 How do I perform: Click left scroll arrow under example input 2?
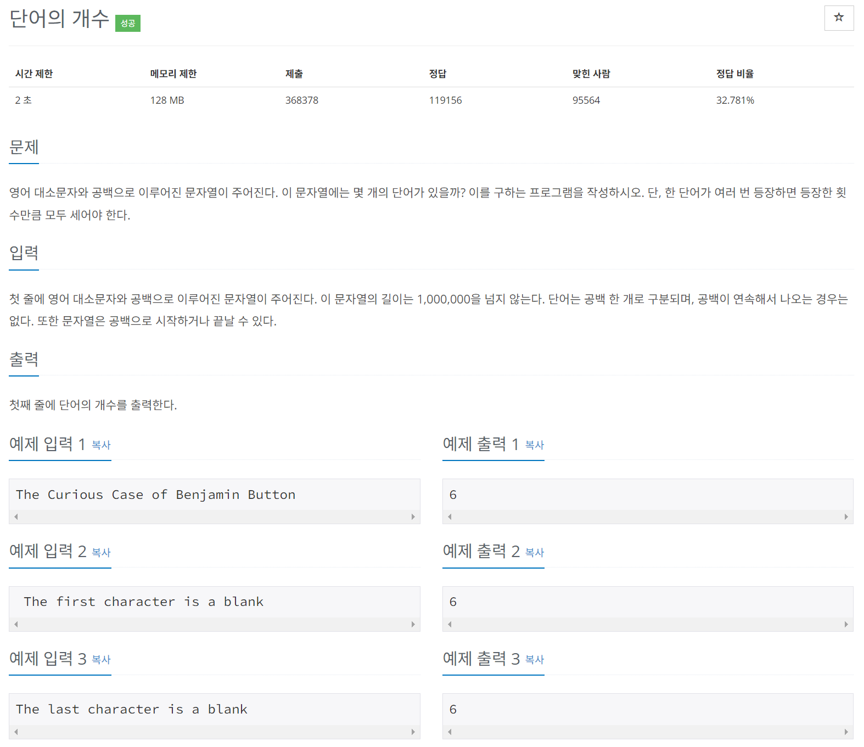coord(16,624)
